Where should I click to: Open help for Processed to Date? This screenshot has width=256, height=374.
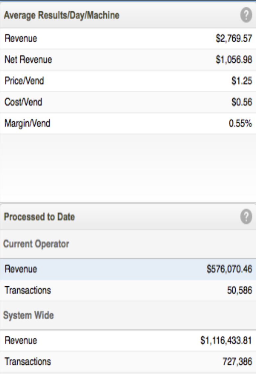[x=246, y=217]
